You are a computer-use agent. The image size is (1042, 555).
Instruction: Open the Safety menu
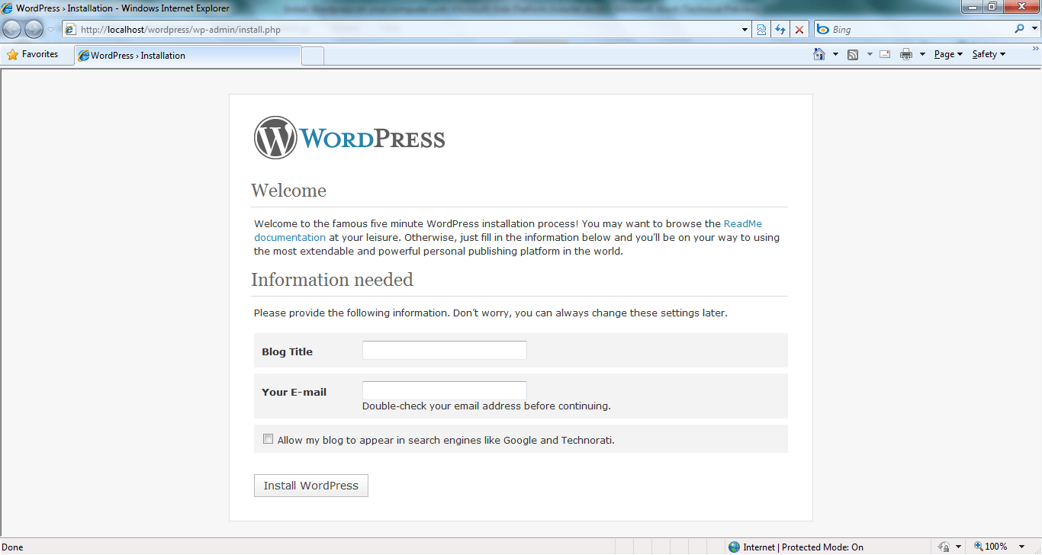(989, 54)
